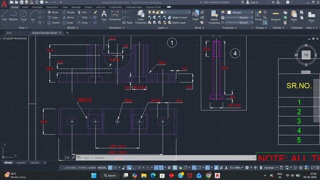
Task: Click Make Current layer button
Action: click(x=177, y=17)
